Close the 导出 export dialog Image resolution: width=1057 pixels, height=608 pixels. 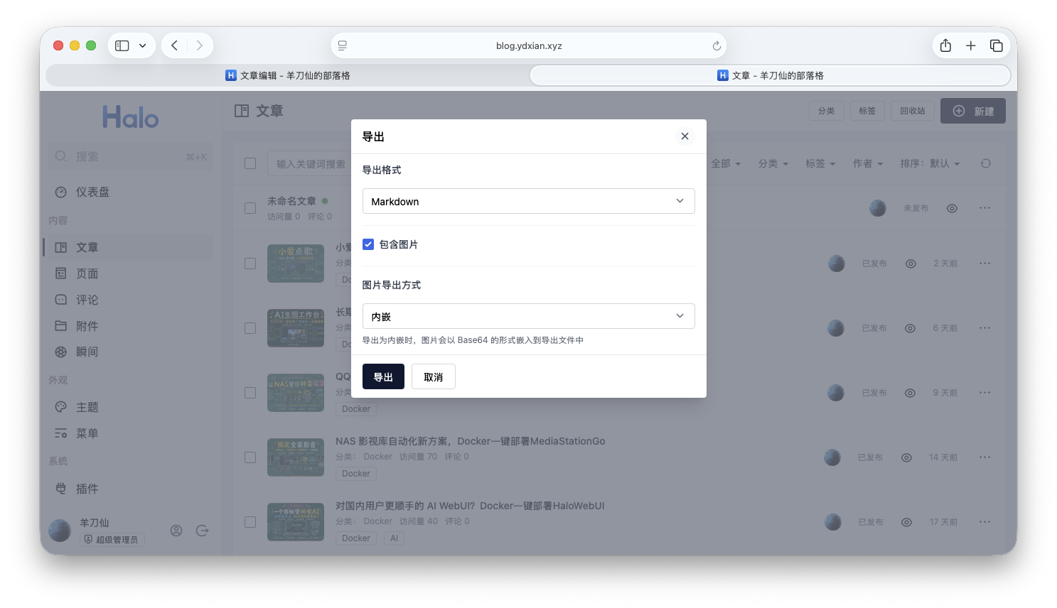pyautogui.click(x=685, y=136)
